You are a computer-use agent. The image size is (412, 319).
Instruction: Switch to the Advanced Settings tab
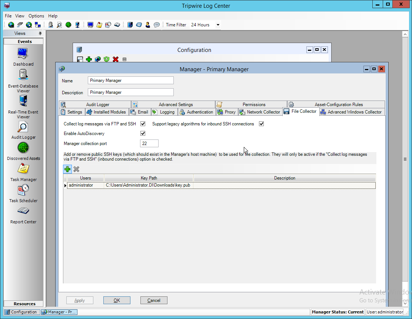click(173, 104)
